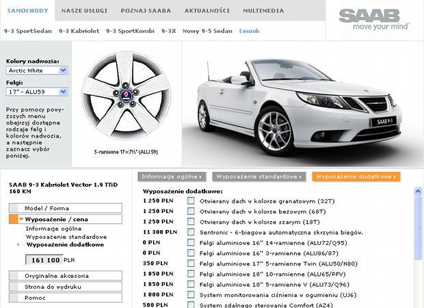The width and height of the screenshot is (424, 308).
Task: Click the SAAB 9-3 Kabriolet Vector heading
Action: 64,188
